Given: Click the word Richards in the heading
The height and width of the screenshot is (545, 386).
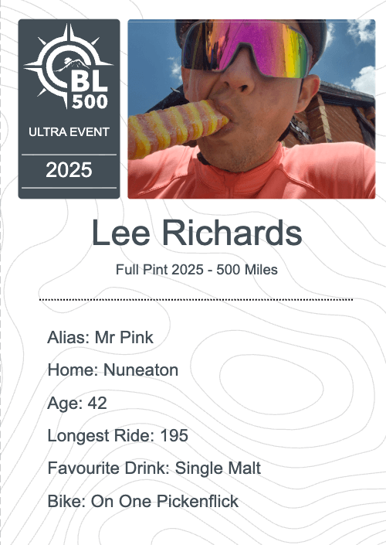Looking at the screenshot, I should tap(232, 233).
